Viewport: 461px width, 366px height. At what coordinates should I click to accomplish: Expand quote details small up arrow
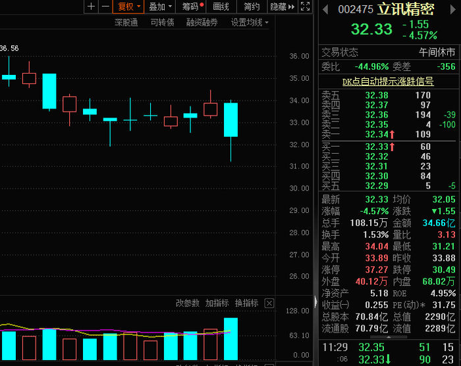tap(389, 337)
